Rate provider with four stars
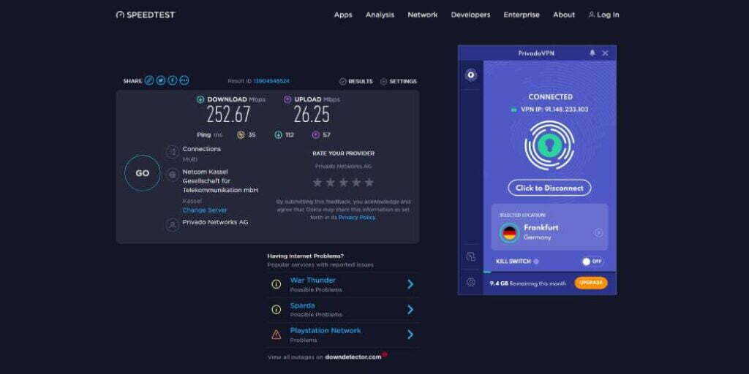The image size is (749, 374). [x=356, y=183]
